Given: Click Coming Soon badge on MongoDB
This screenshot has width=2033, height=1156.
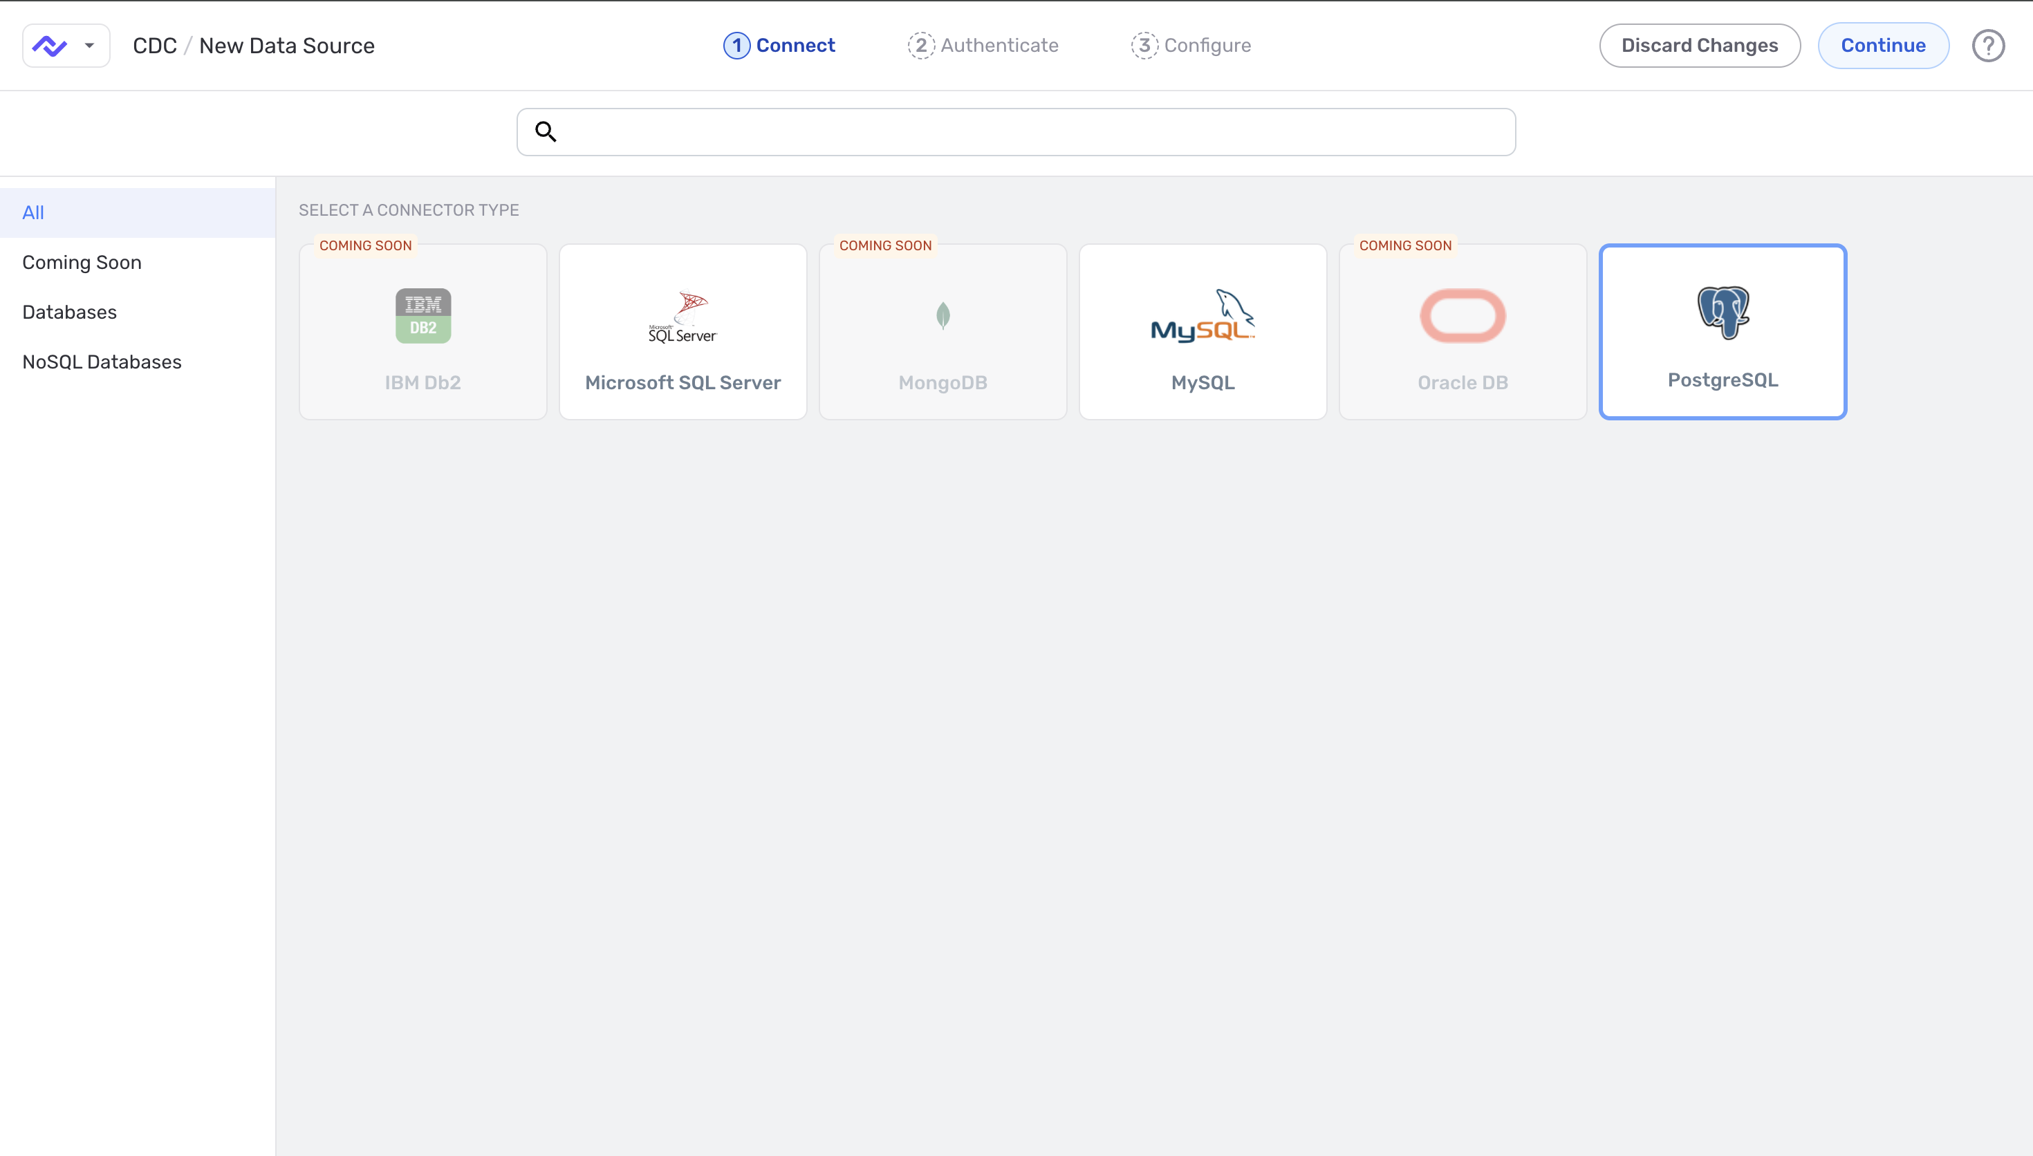Looking at the screenshot, I should 885,245.
